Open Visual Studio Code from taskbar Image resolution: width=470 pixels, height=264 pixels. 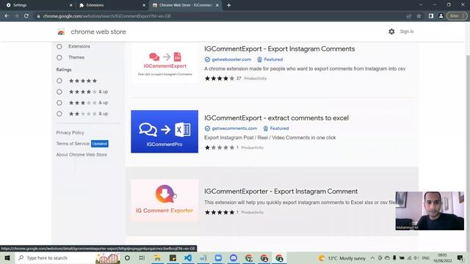point(188,258)
